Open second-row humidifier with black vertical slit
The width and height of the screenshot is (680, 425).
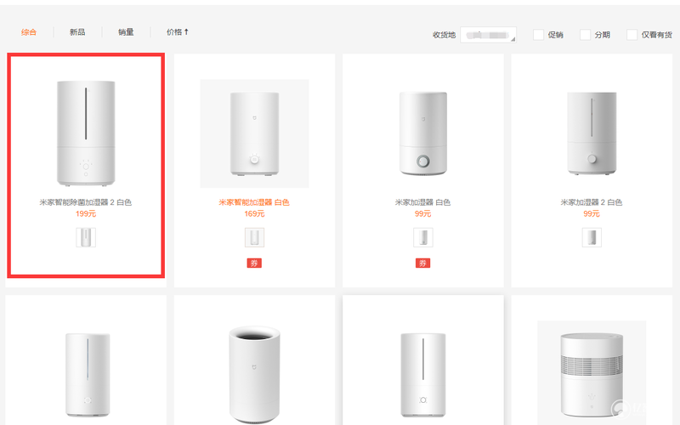[422, 375]
